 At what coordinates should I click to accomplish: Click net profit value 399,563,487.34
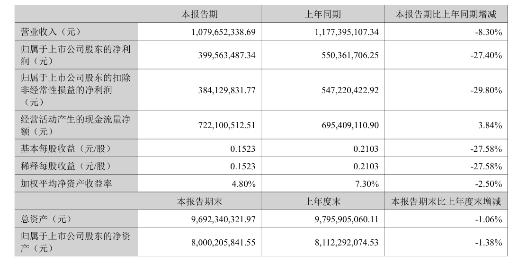pos(228,55)
